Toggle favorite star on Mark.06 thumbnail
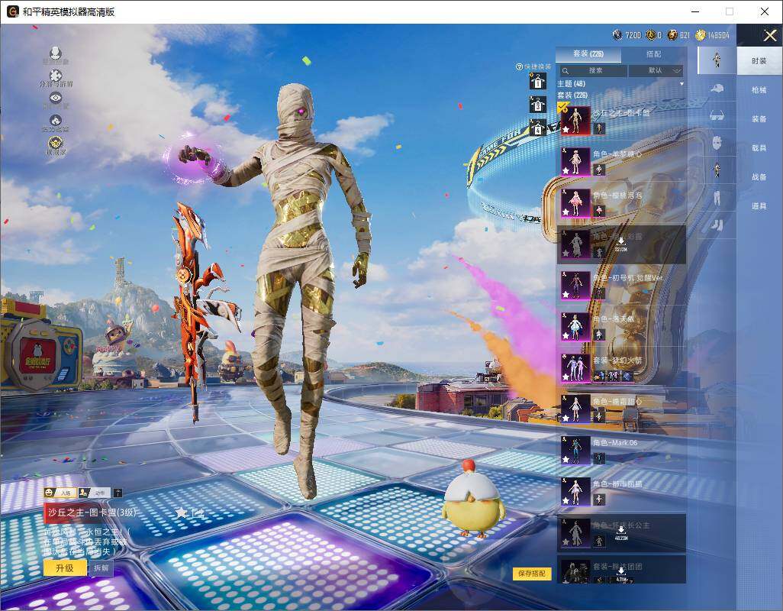Image resolution: width=783 pixels, height=611 pixels. [565, 459]
